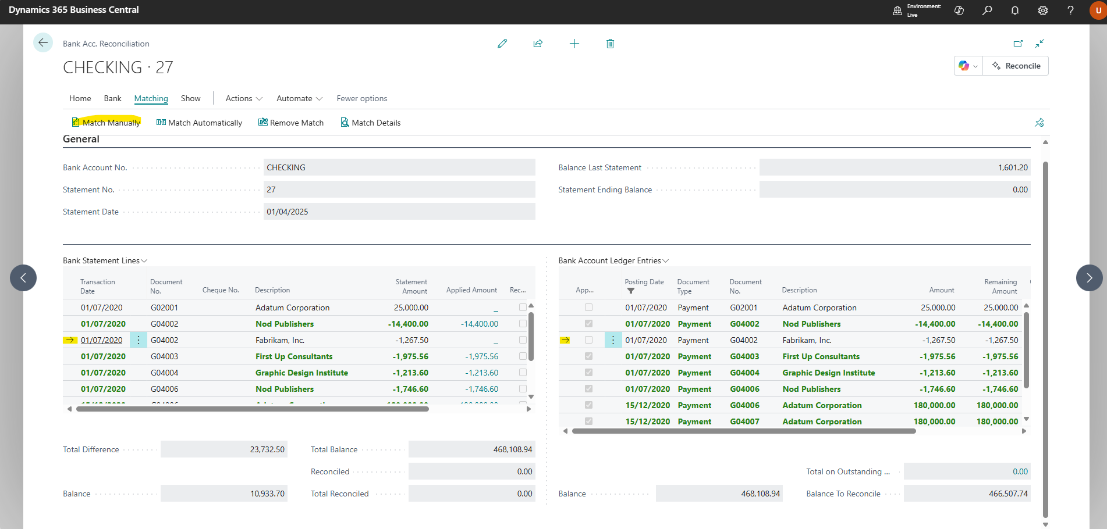Filter icon on the Posting Date column
The height and width of the screenshot is (529, 1107).
point(631,291)
